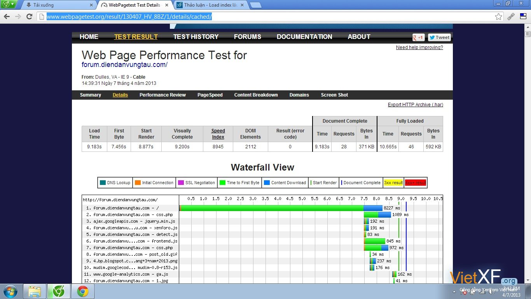The image size is (531, 299).
Task: Open the wrench tool icon in the toolbar
Action: click(x=511, y=16)
